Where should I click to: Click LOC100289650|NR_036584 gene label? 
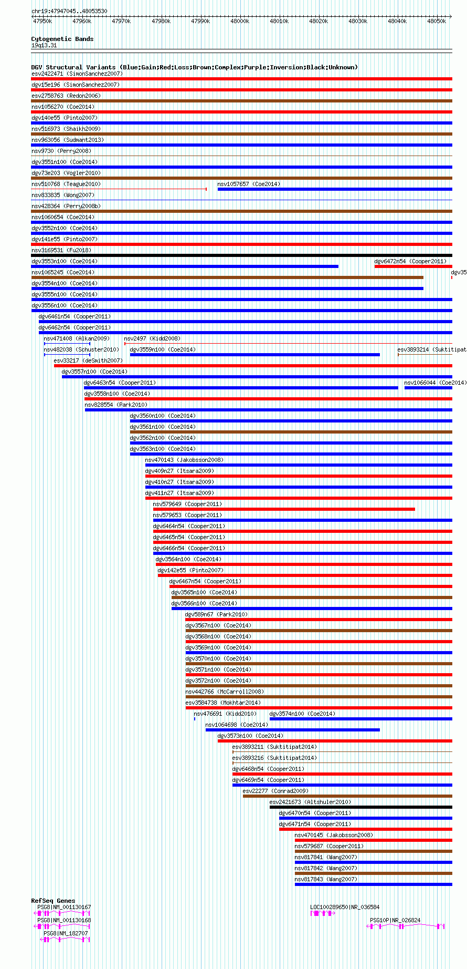point(345,907)
